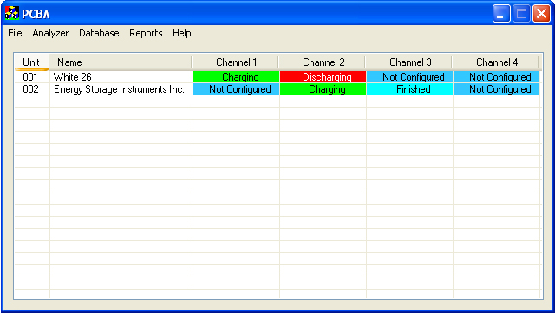Click unit 002 Channel 4 Not Configured cell
Image resolution: width=555 pixels, height=313 pixels.
coord(496,89)
